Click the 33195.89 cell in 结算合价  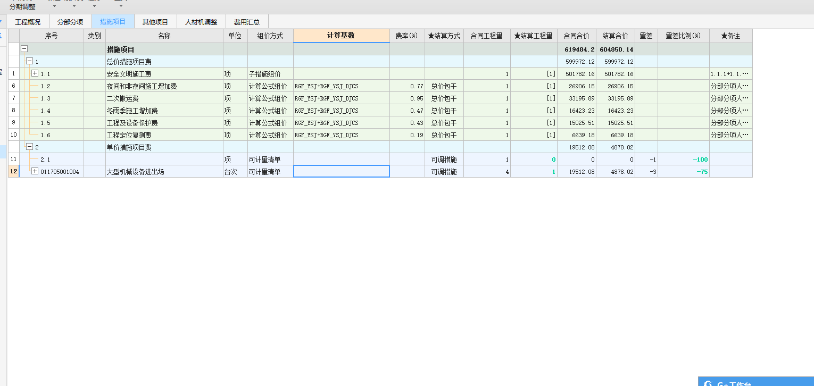click(616, 98)
